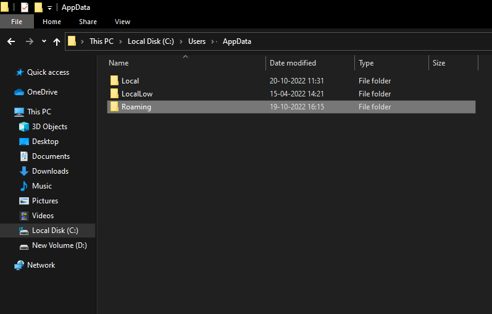Click AppData in the address bar
This screenshot has width=492, height=314.
(x=237, y=41)
